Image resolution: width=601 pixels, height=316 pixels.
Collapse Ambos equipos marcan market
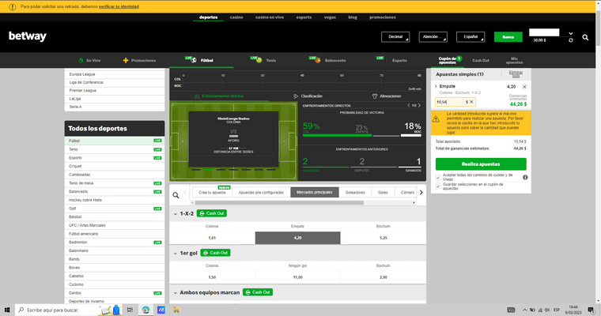(x=176, y=292)
